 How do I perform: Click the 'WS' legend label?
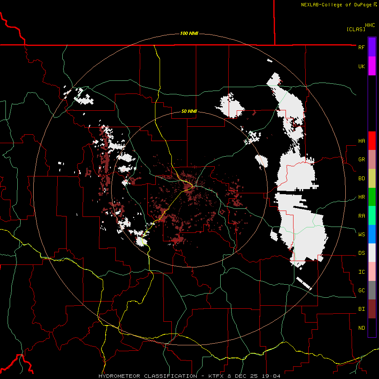pyautogui.click(x=361, y=235)
